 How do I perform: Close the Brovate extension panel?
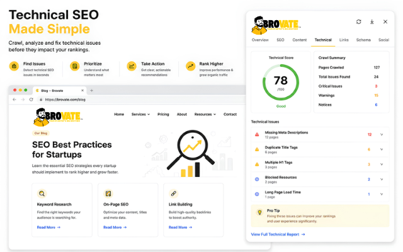pos(385,22)
